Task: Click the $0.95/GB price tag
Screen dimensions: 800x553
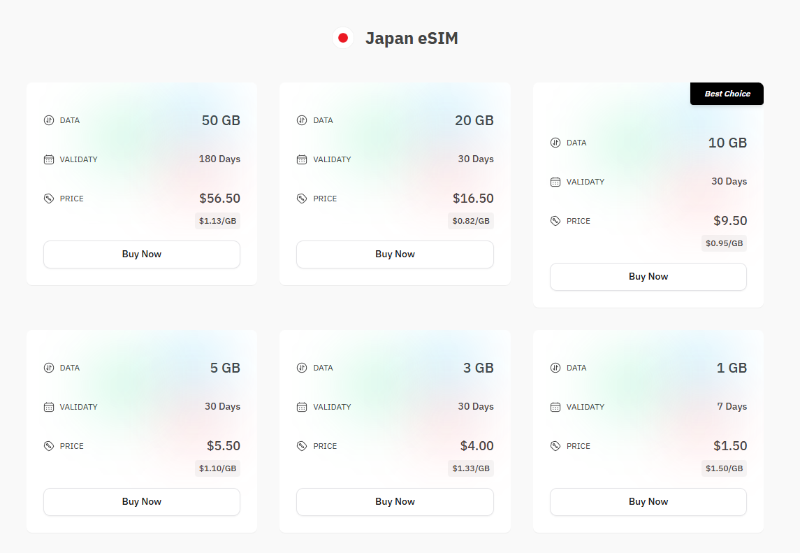Action: (x=724, y=243)
